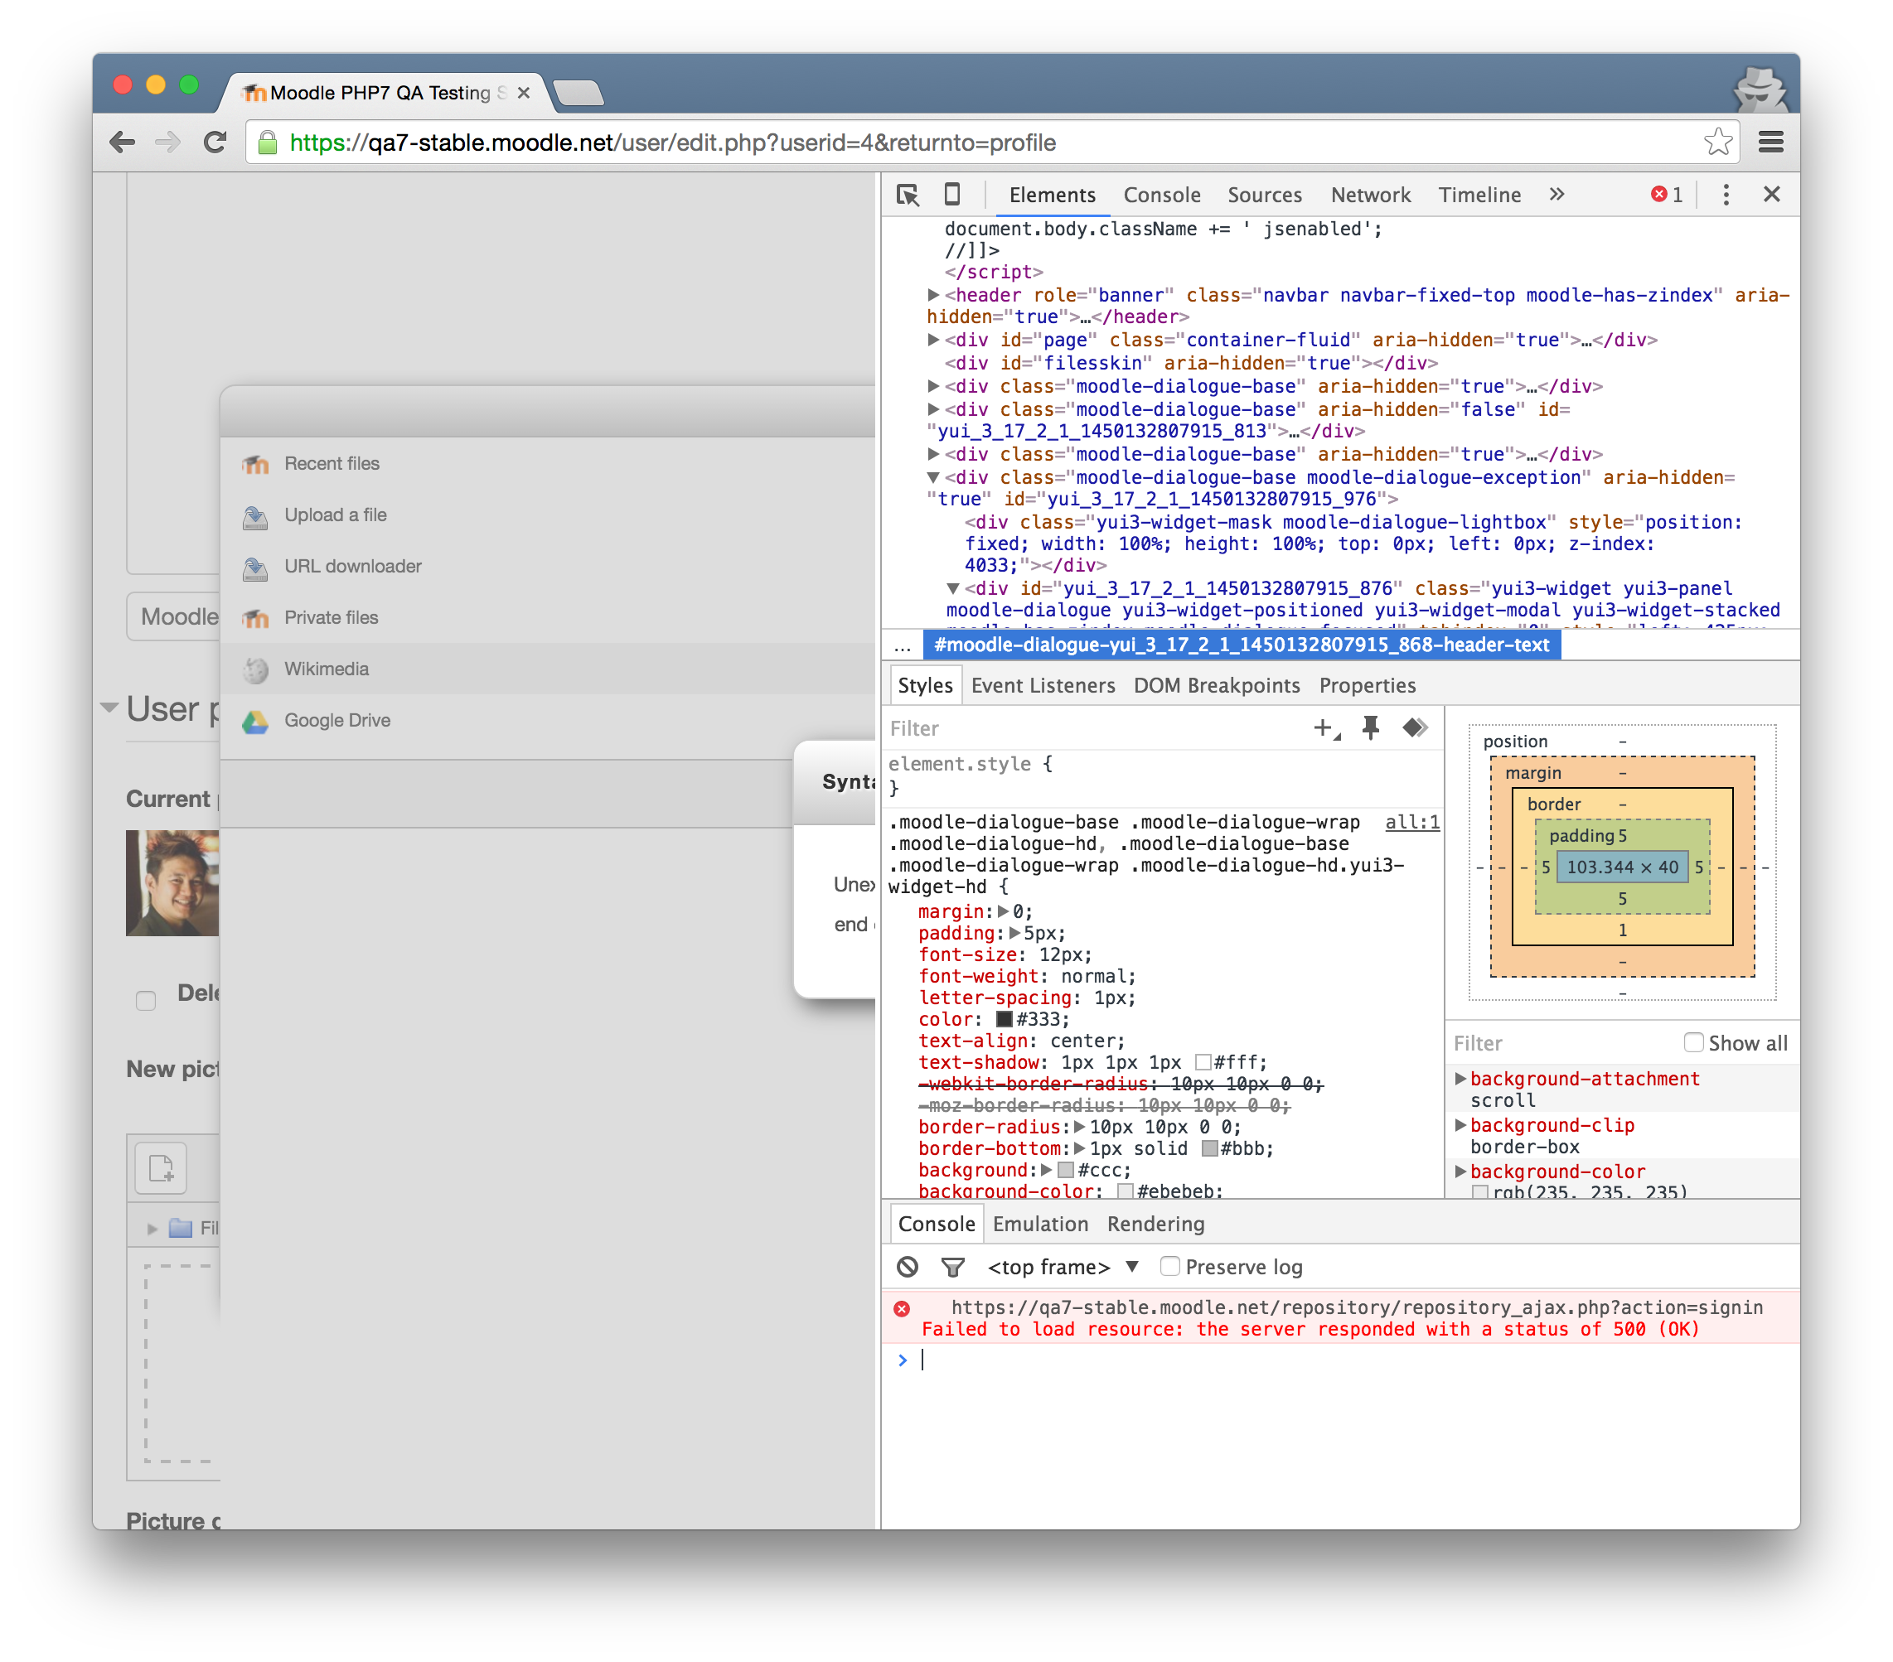
Task: Activate the inspect element picker icon
Action: [908, 195]
